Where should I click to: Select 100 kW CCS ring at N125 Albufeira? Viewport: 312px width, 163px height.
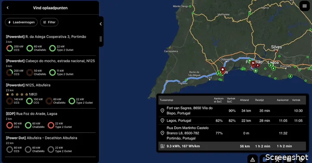click(29, 101)
